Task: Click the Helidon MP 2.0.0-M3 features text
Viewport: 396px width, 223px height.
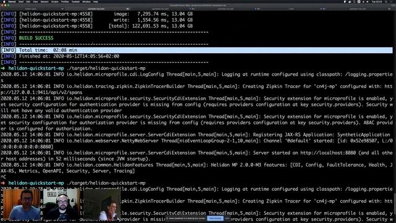Action: [249, 165]
